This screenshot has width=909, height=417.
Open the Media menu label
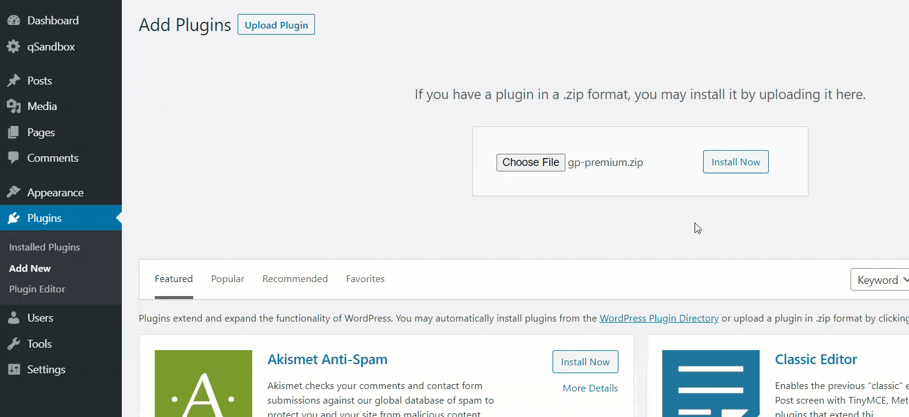click(x=42, y=106)
